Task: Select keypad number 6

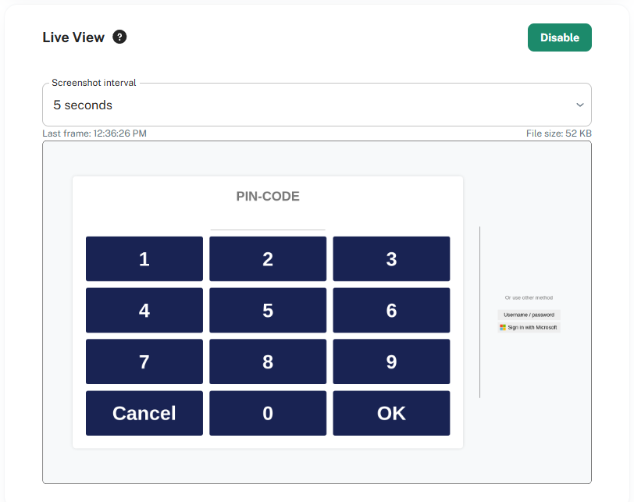Action: click(391, 310)
